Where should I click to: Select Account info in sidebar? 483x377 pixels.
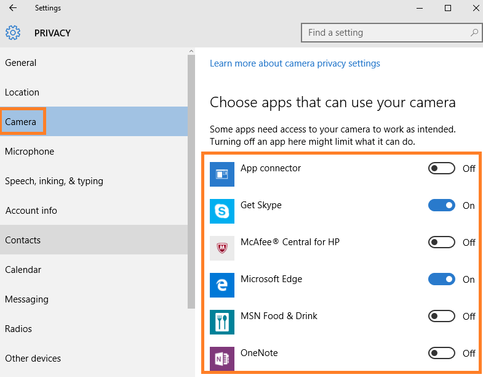94,211
